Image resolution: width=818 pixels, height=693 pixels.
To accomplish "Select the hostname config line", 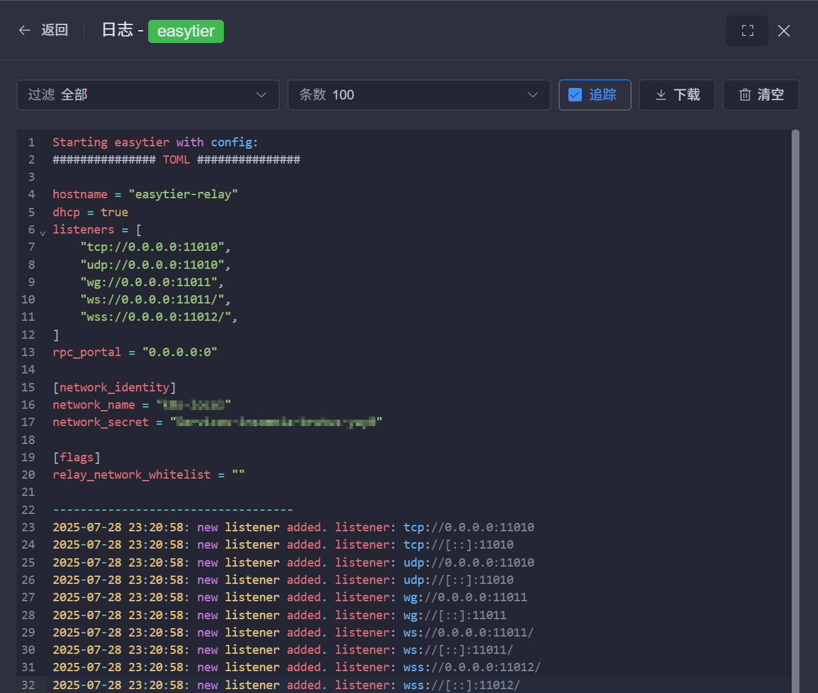I will point(145,194).
